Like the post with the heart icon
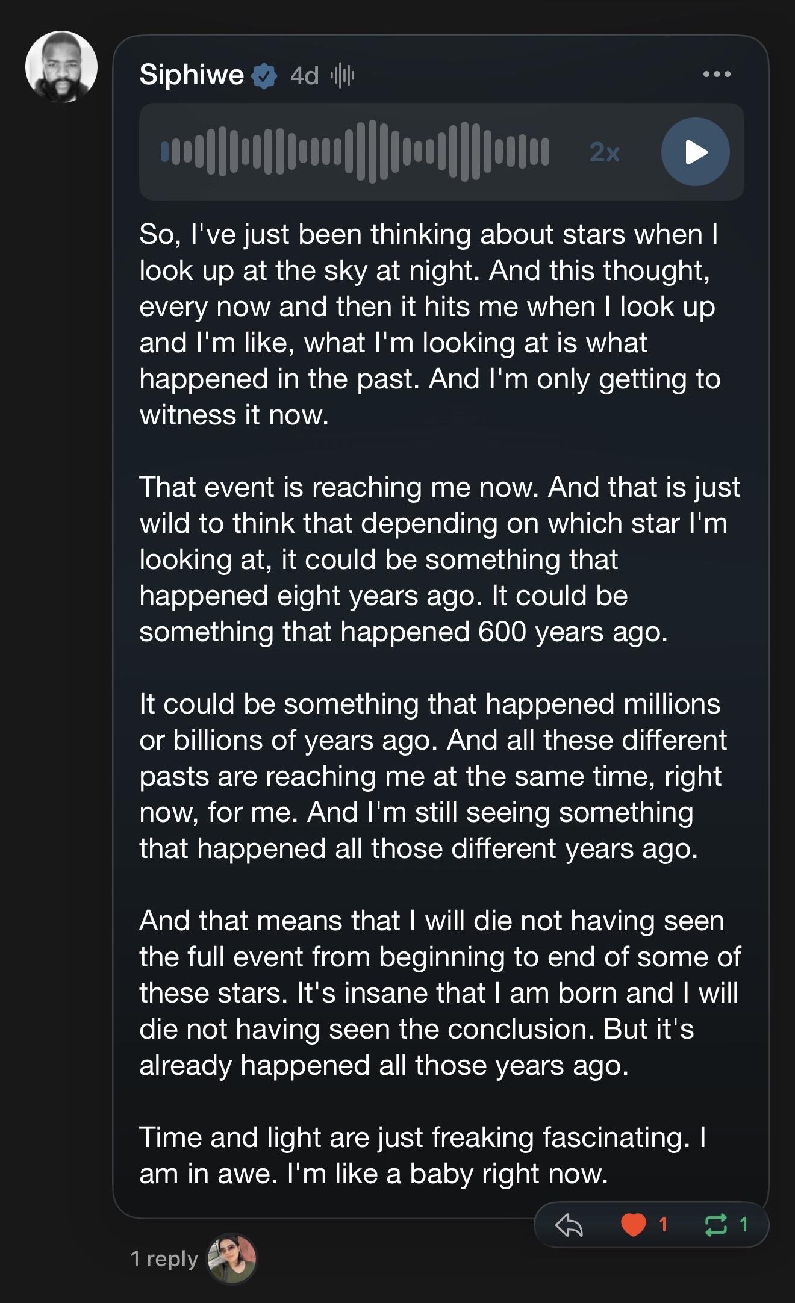Image resolution: width=795 pixels, height=1303 pixels. 634,1224
